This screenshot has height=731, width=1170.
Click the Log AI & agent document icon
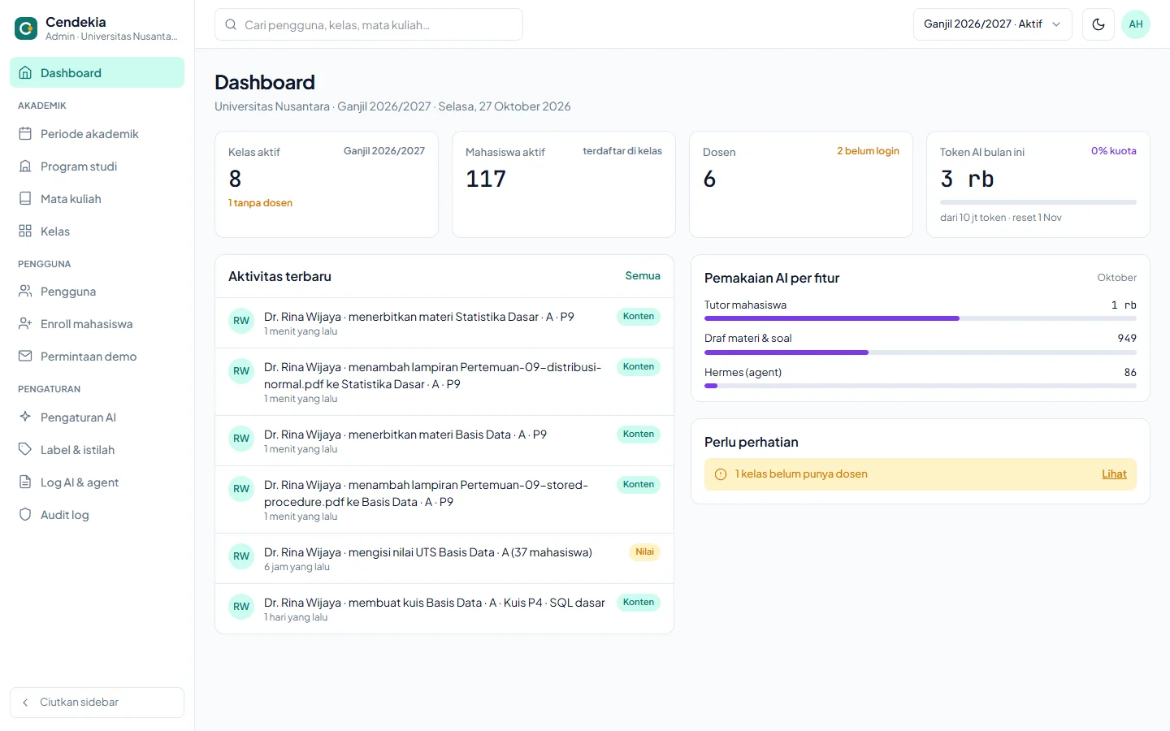[x=25, y=482]
